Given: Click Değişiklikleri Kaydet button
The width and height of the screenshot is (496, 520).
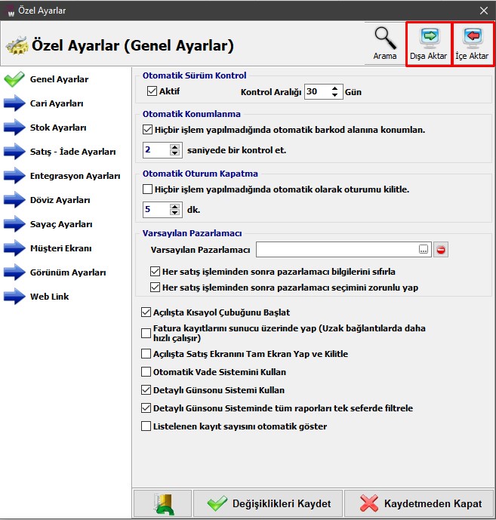Looking at the screenshot, I should [268, 503].
